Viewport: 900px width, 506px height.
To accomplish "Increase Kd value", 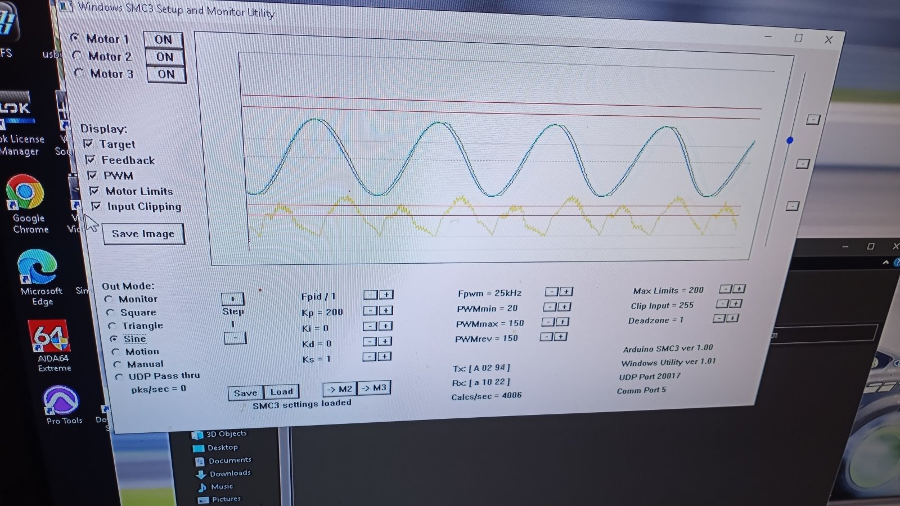I will (385, 341).
